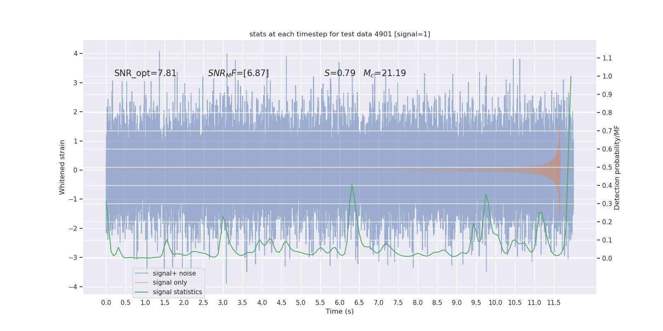This screenshot has height=331, width=663.
Task: Click the 0.0 tick on the time axis
Action: point(106,302)
